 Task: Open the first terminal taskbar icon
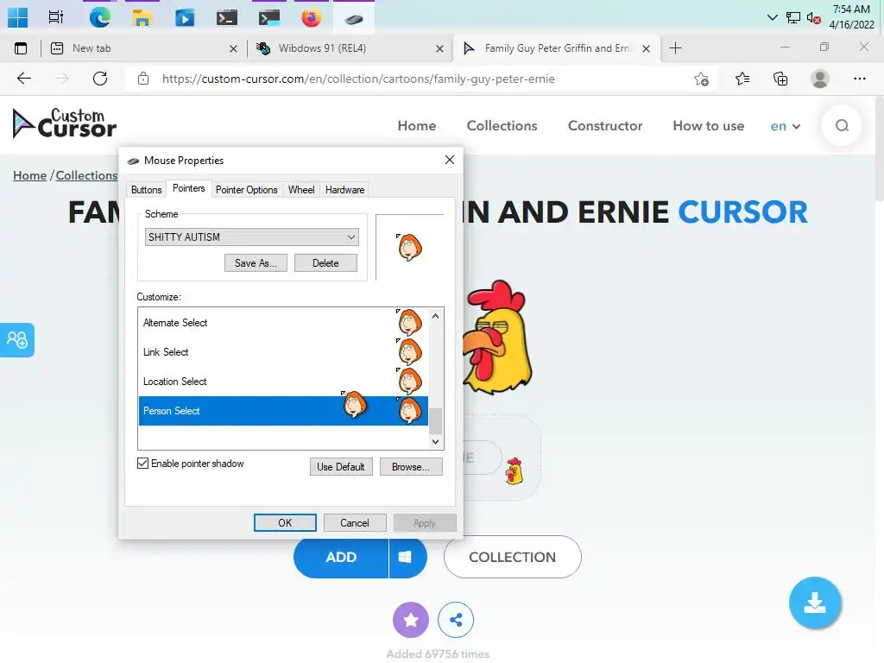(x=227, y=18)
